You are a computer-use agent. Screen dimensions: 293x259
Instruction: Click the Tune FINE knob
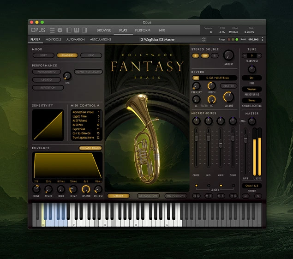(x=252, y=69)
